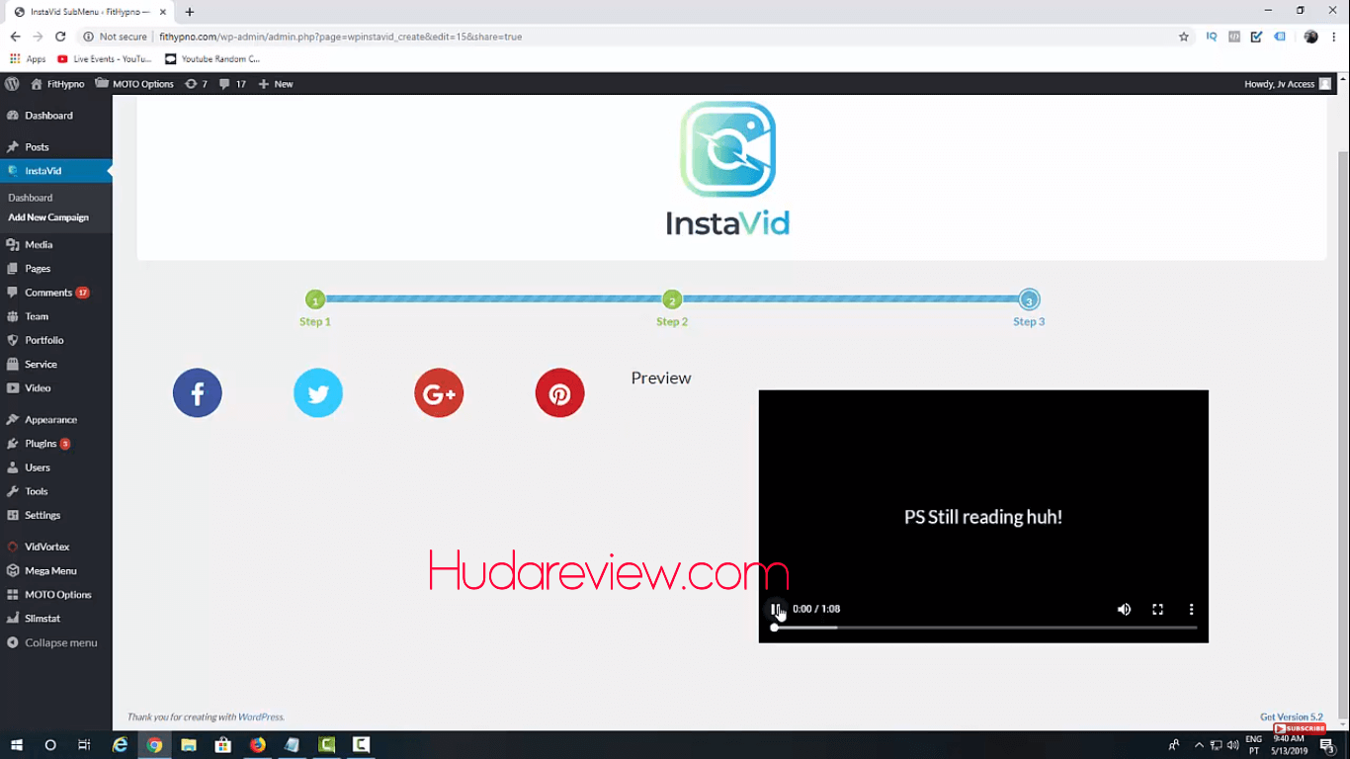Go to Step 1 circle
1350x759 pixels.
pyautogui.click(x=315, y=300)
